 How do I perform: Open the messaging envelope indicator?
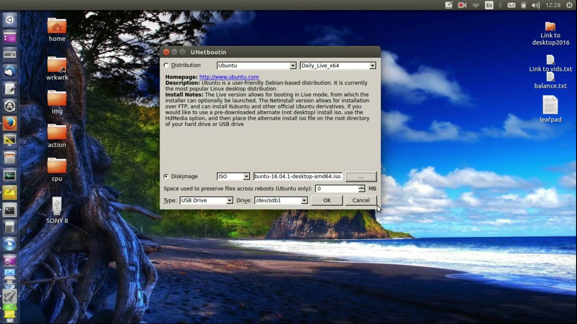(x=512, y=5)
